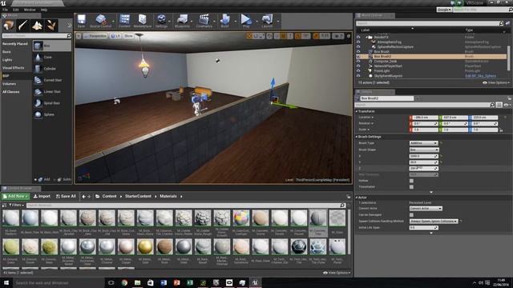Toggle visibility of AtmosphericFog actor
Screen dimensions: 513x288
click(358, 42)
